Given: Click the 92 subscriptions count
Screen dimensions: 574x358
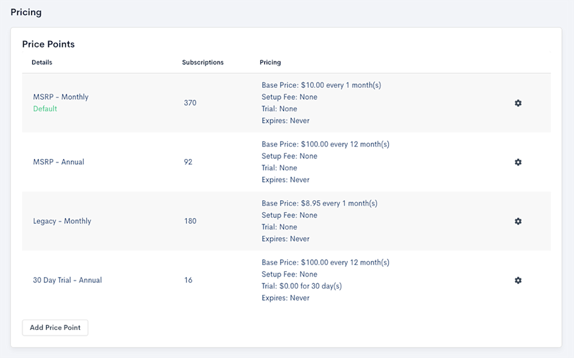Looking at the screenshot, I should [188, 162].
